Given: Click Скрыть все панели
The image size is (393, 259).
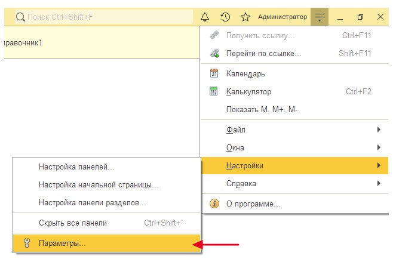Looking at the screenshot, I should [x=72, y=223].
